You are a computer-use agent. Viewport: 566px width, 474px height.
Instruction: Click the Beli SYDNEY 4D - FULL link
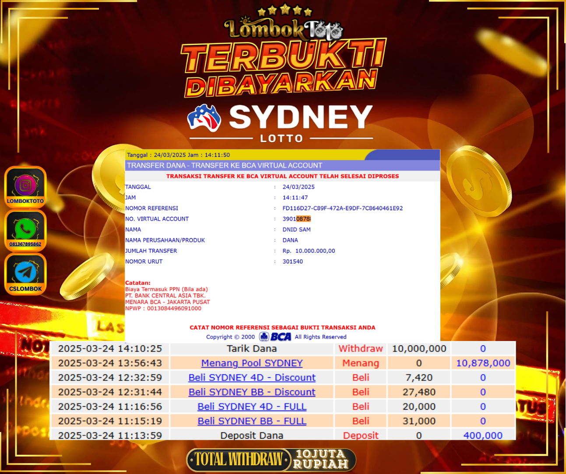[252, 406]
